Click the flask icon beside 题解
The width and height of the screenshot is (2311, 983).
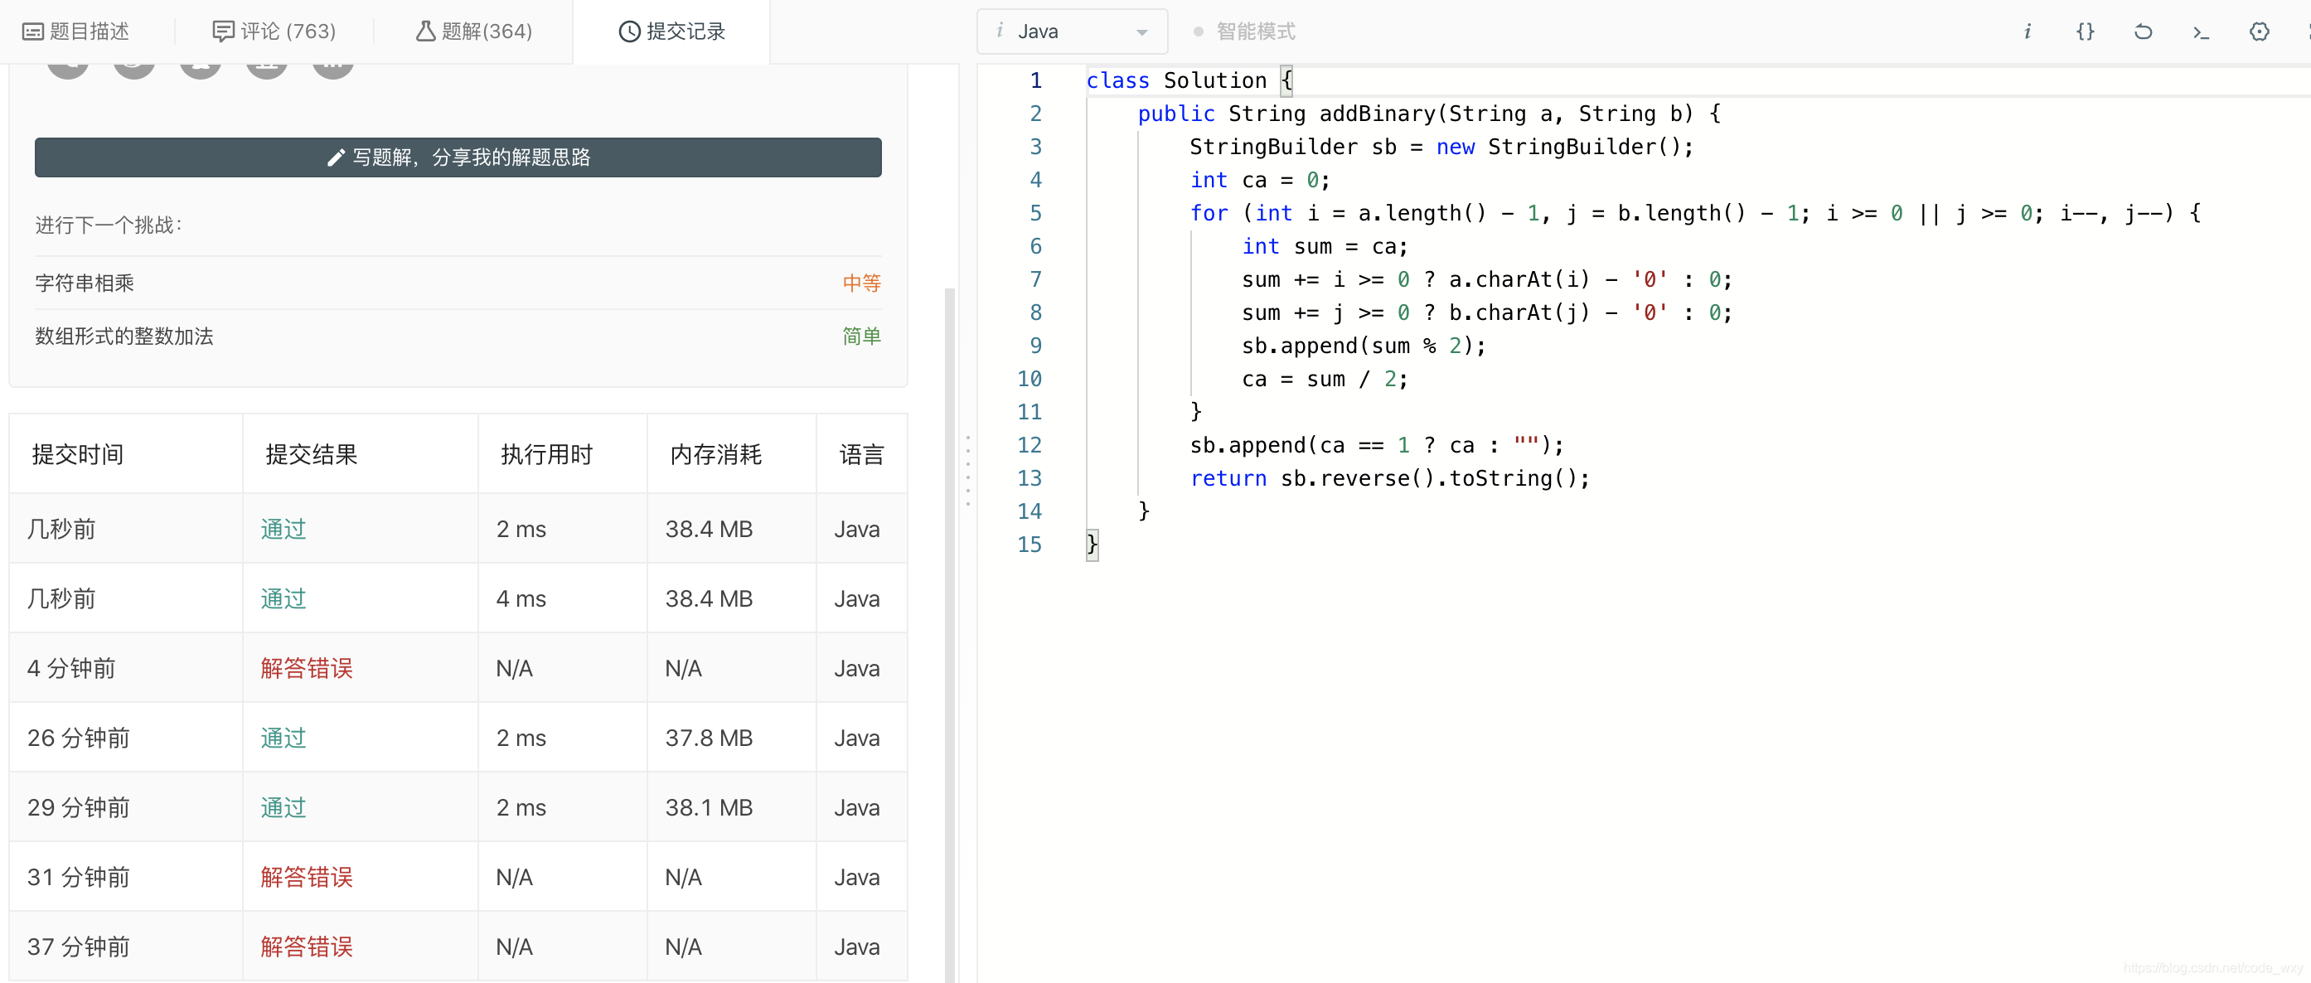[425, 32]
